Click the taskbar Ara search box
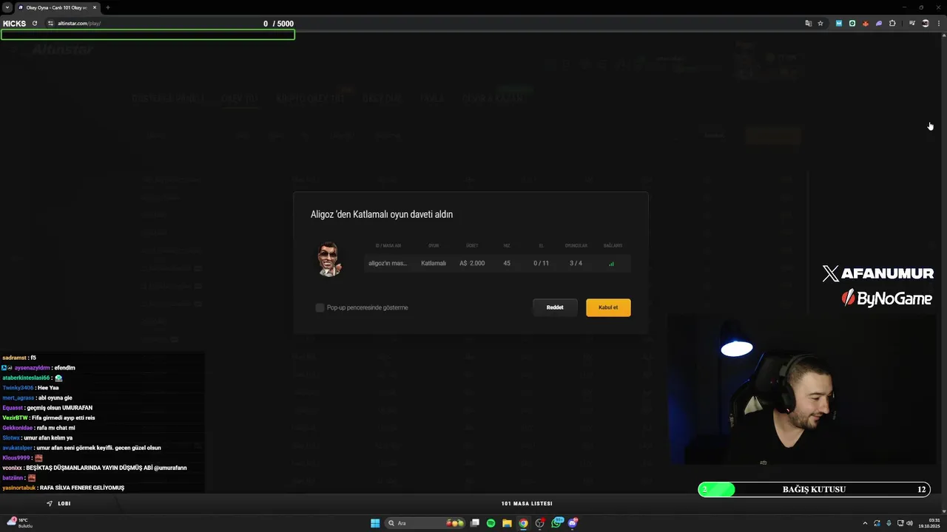This screenshot has height=532, width=947. [x=425, y=523]
